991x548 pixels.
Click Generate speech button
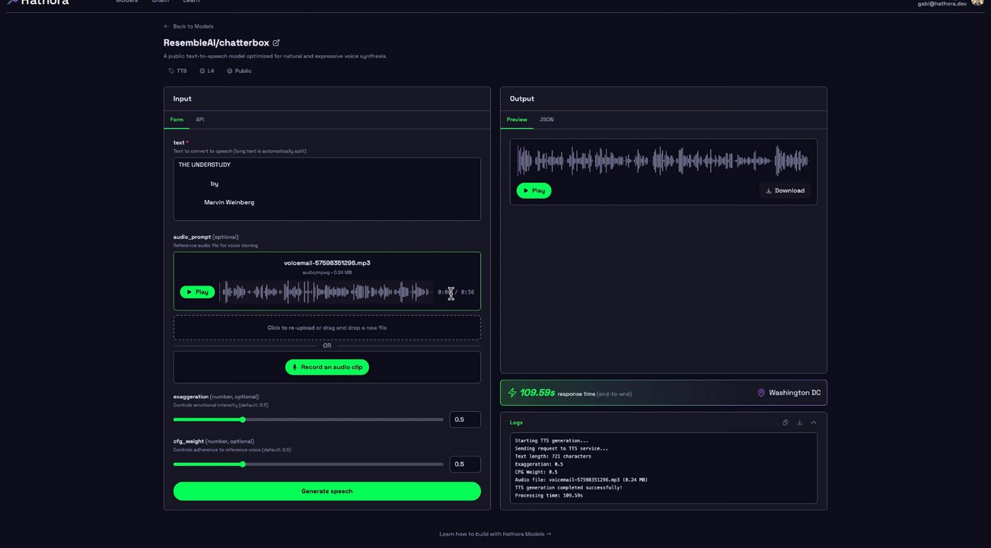click(x=327, y=491)
